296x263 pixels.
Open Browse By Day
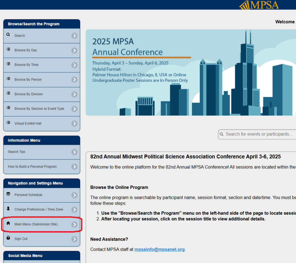[42, 50]
